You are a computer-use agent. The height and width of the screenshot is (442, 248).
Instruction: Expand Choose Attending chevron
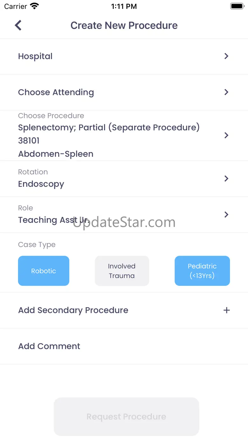(x=226, y=92)
